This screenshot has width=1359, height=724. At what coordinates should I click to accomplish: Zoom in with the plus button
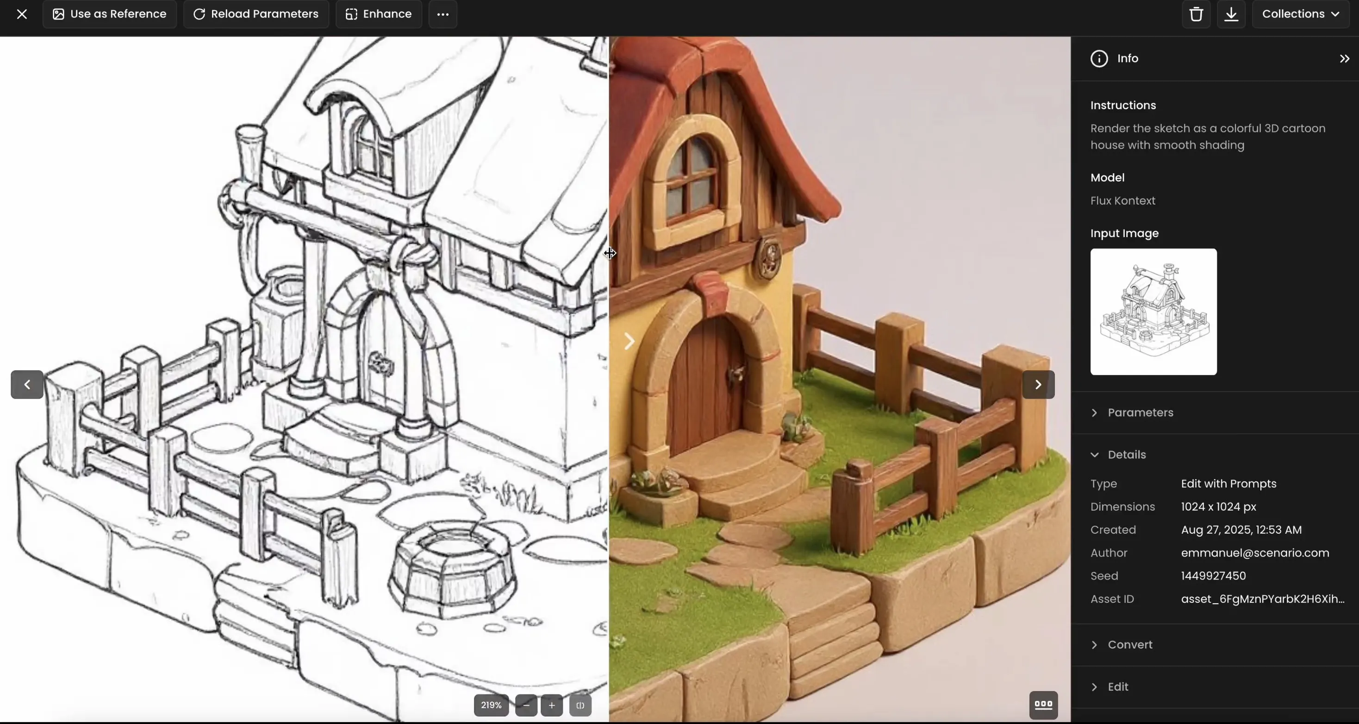(551, 705)
